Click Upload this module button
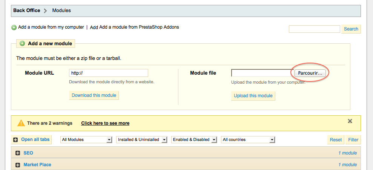Viewport: 373px width, 170px height. pos(253,96)
